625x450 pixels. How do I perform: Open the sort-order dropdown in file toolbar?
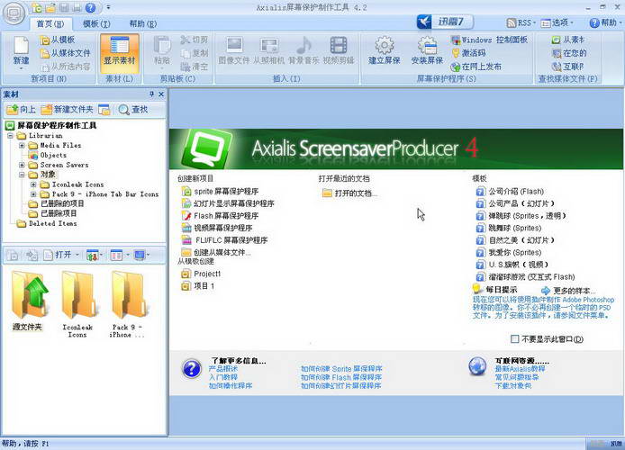95,255
